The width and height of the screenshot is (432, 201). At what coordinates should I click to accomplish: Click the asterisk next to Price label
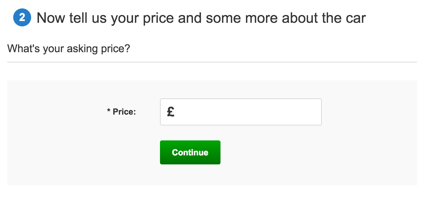coord(108,111)
